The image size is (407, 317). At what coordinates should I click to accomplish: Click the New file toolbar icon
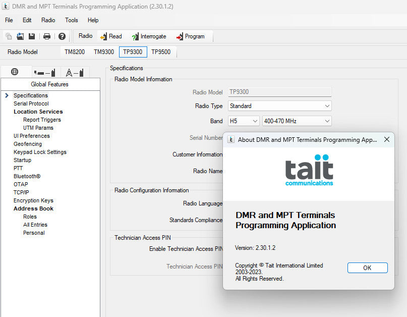click(x=9, y=36)
